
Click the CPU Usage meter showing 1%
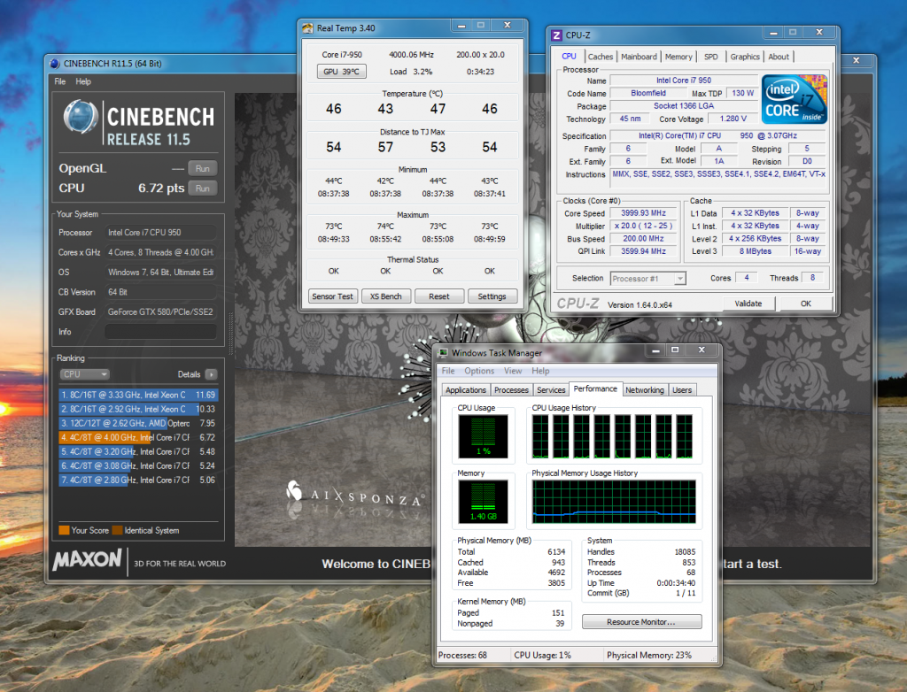tap(483, 436)
